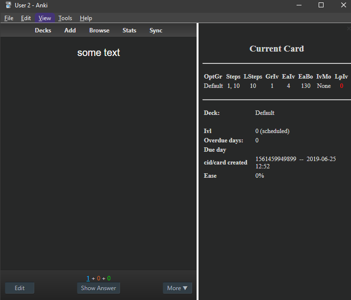Open the View menu
This screenshot has width=351, height=300.
pyautogui.click(x=45, y=18)
